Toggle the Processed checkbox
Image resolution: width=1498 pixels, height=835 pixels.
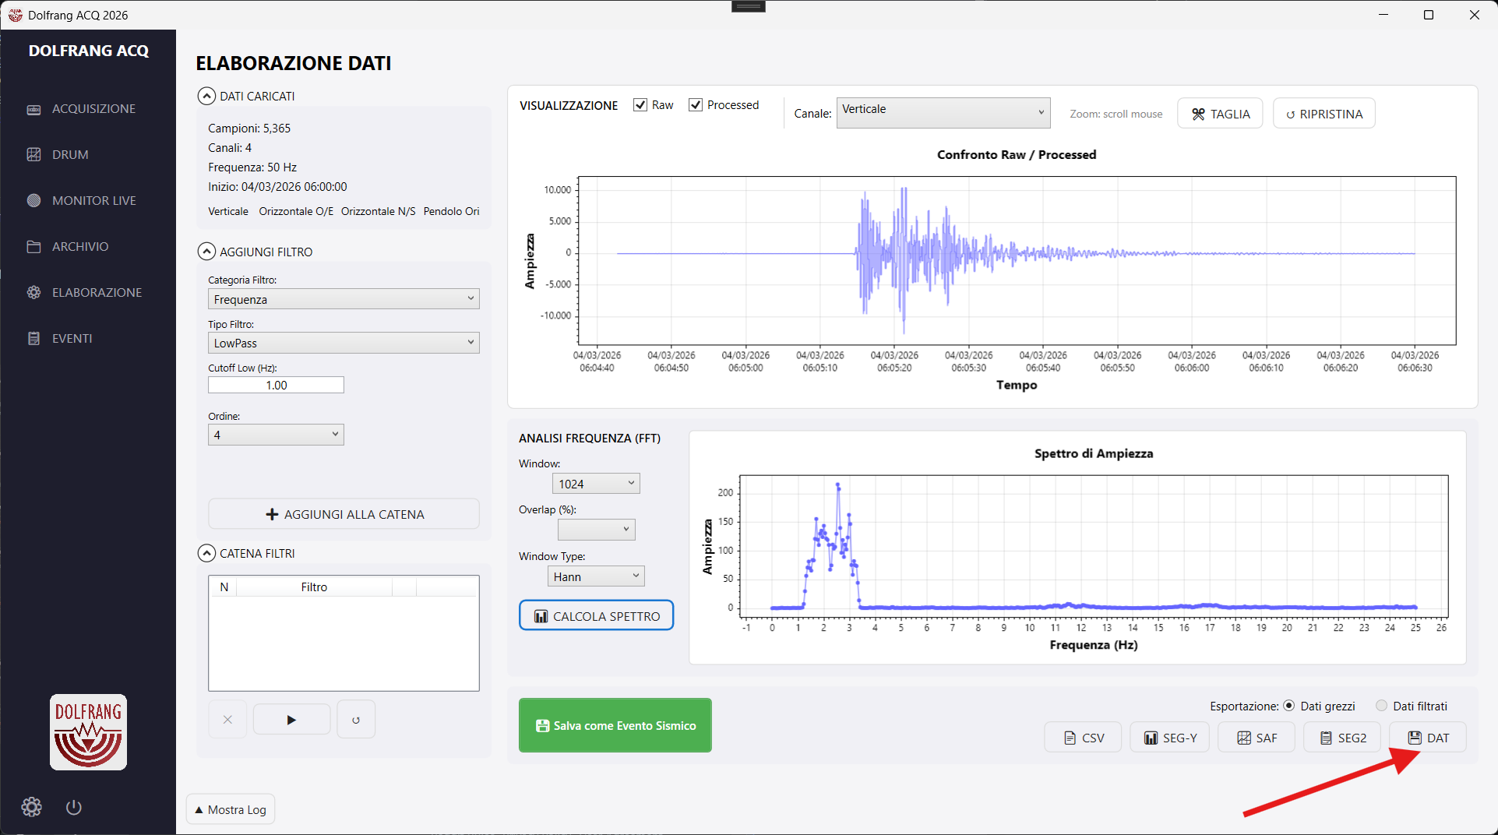click(x=696, y=105)
